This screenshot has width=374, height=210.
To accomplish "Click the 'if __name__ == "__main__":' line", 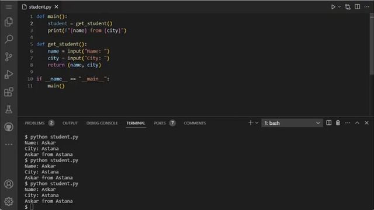I will pos(73,79).
